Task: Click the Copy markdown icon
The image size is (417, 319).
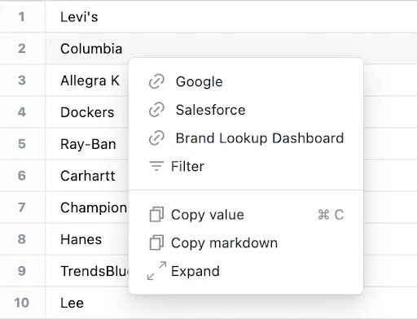Action: click(x=156, y=243)
